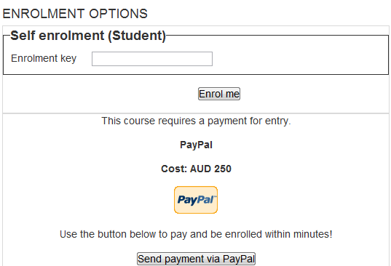391x266 pixels.
Task: Click the word 'OPTIONS' in page heading
Action: [x=118, y=14]
